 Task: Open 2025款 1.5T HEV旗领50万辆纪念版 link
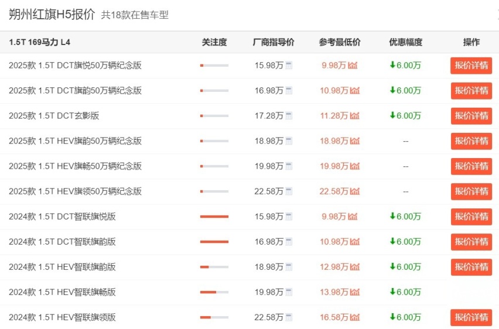point(75,191)
